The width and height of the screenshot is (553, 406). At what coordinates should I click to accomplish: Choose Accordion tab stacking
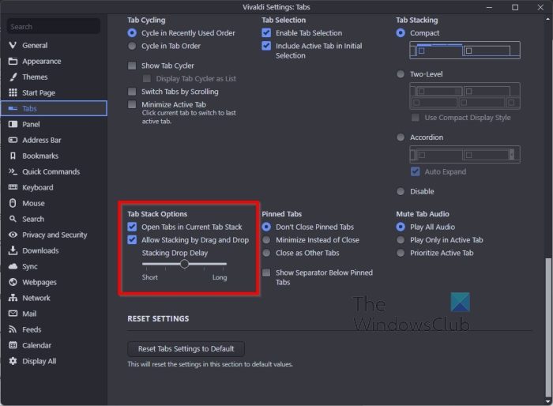coord(401,137)
